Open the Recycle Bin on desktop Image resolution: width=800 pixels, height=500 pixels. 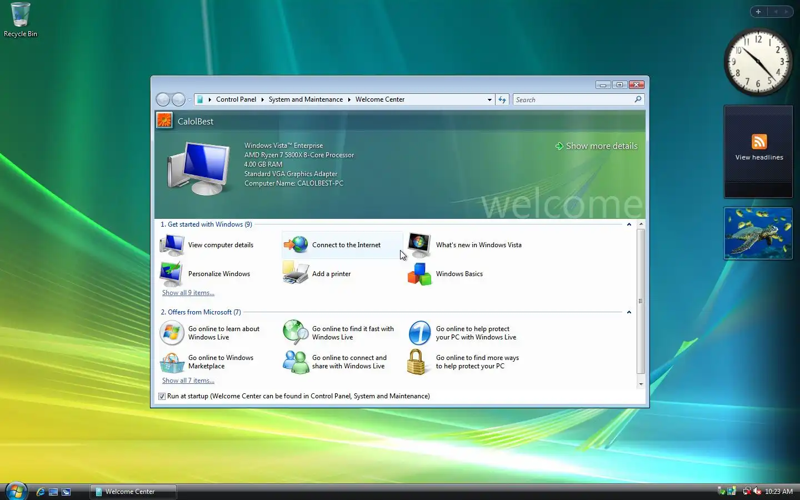coord(21,19)
